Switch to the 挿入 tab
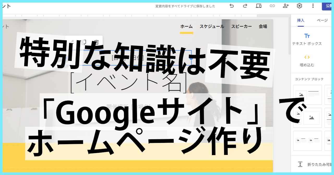This screenshot has width=334, height=175. (x=301, y=20)
